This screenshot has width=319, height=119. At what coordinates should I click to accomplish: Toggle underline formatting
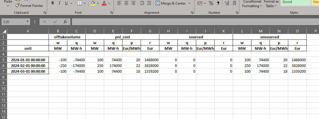click(x=66, y=3)
